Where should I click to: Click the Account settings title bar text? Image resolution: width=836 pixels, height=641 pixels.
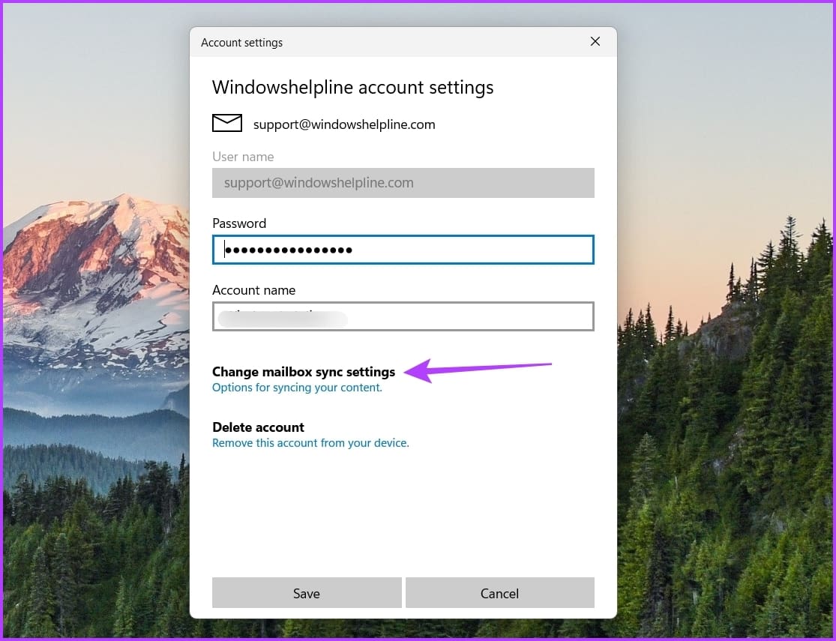[x=241, y=43]
